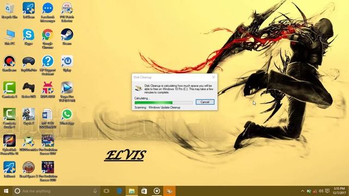Open the round emblem game shortcut
Viewport: 349px width, 196px height.
[28, 169]
